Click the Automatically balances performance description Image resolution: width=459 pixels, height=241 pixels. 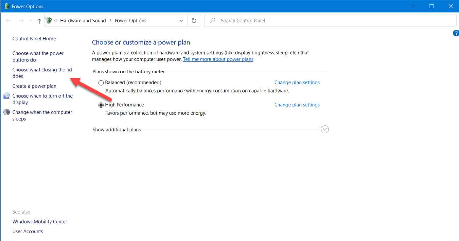pos(197,91)
